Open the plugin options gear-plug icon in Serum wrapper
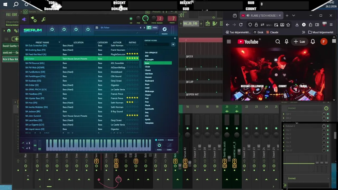Image resolution: width=338 pixels, height=190 pixels. [x=34, y=19]
